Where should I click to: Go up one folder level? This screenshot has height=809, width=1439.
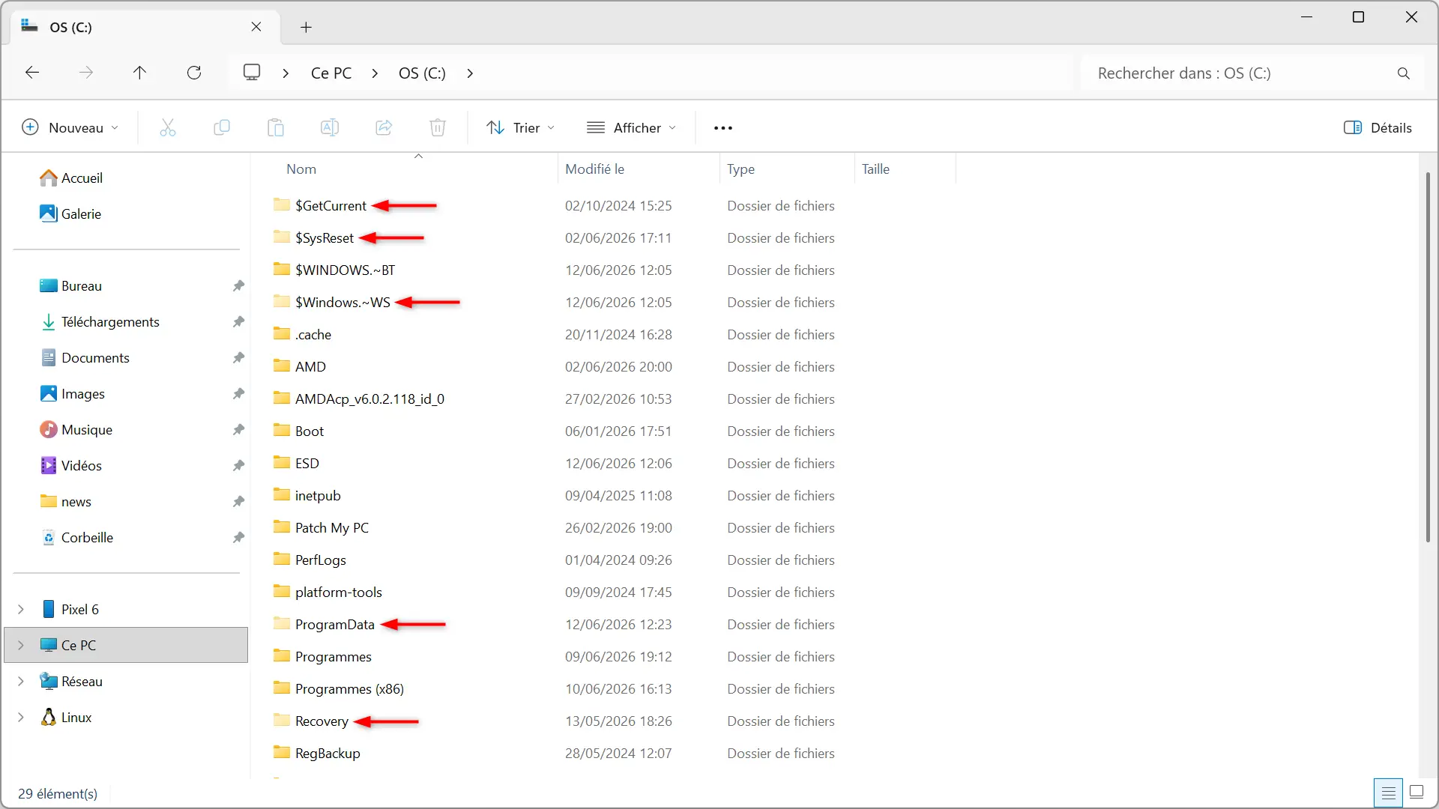[139, 73]
